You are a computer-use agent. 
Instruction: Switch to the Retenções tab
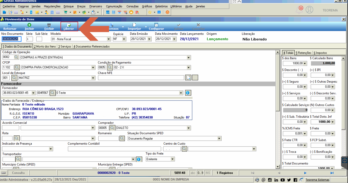pos(303,53)
